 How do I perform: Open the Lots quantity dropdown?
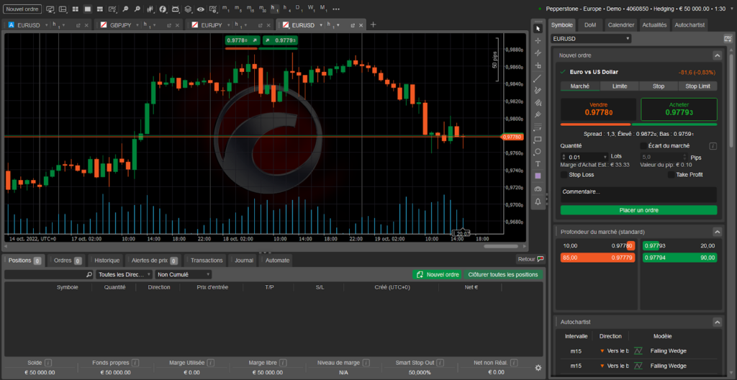tap(605, 157)
